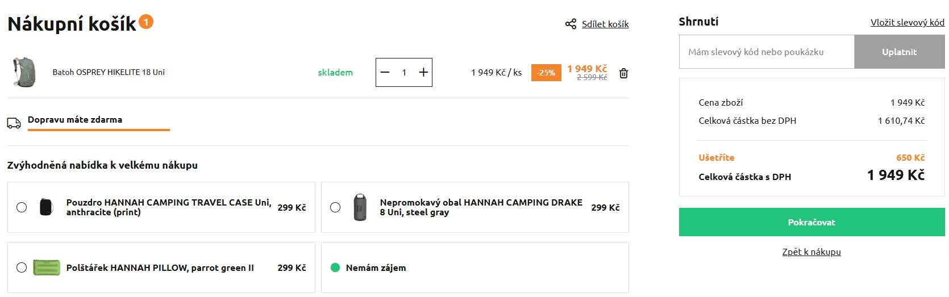Select the Hannah Pillow parrot green option
Viewport: 949px width, 297px height.
point(22,267)
